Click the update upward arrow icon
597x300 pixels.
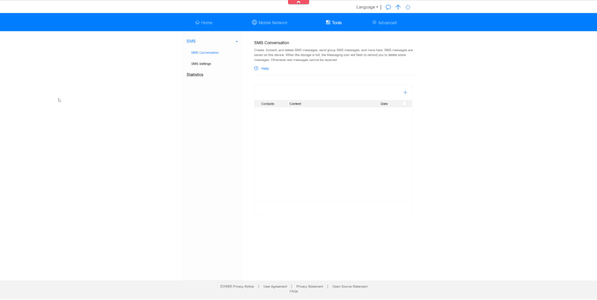[x=398, y=8]
